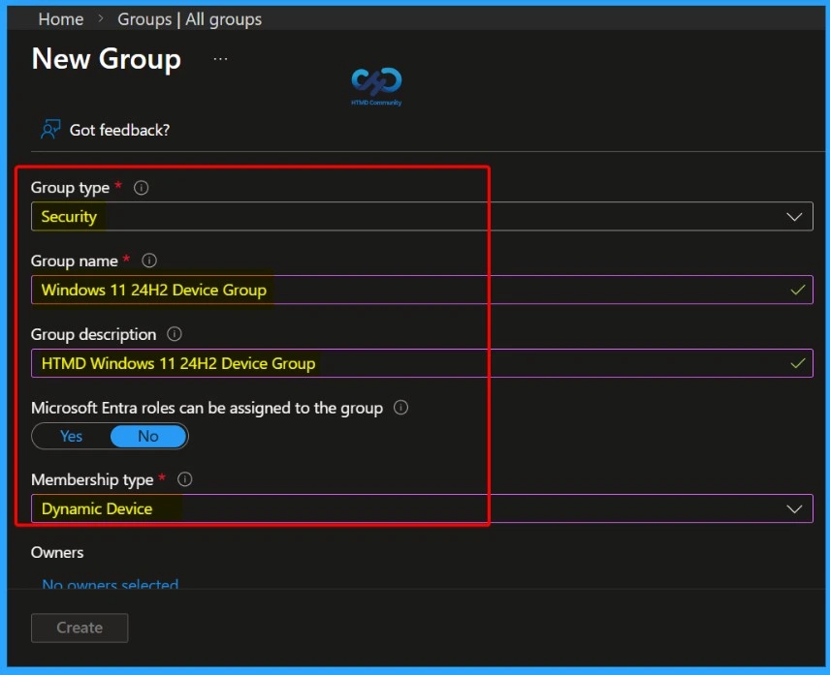Toggle the Microsoft Entra roles switch
Screen dimensions: 830x675
(110, 436)
